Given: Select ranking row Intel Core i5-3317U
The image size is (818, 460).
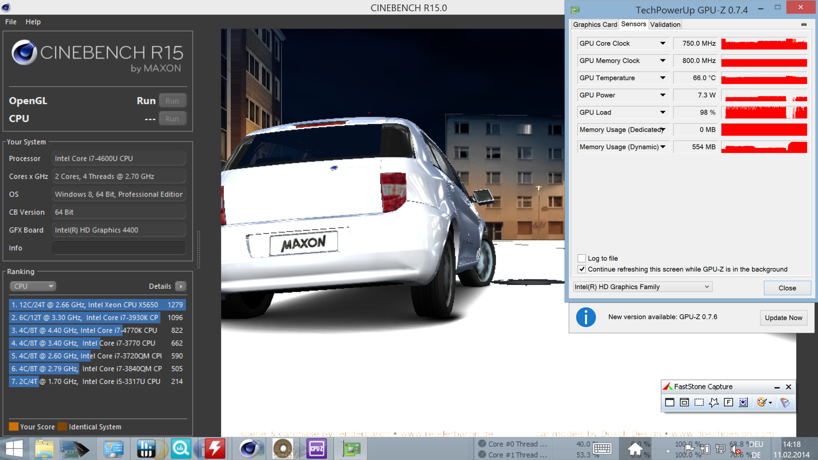Looking at the screenshot, I should click(x=97, y=382).
